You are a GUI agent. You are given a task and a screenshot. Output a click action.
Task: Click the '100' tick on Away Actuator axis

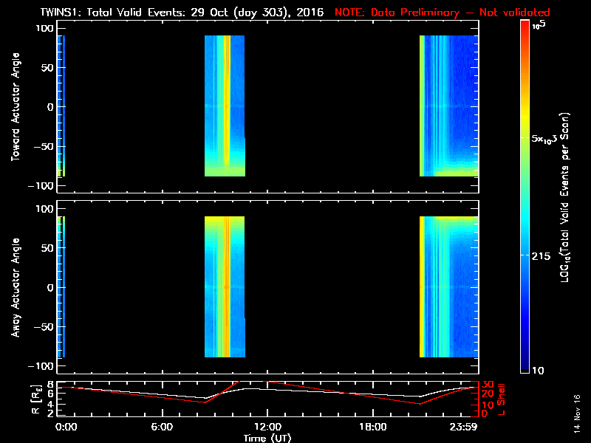[x=45, y=209]
